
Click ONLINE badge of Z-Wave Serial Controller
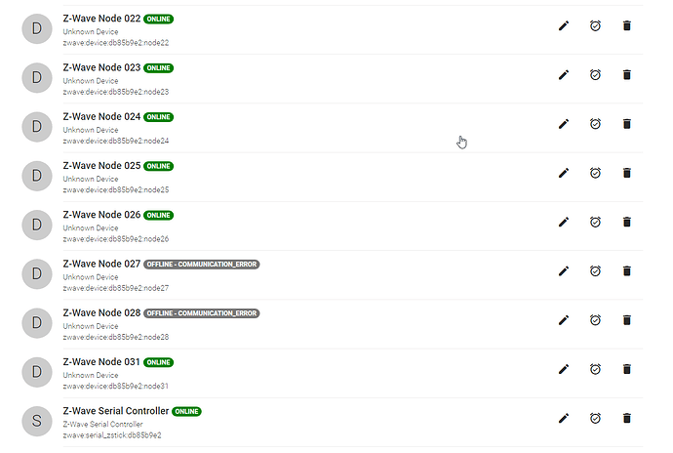click(x=186, y=411)
